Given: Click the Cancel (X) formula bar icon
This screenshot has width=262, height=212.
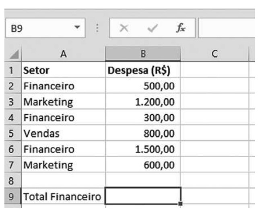Looking at the screenshot, I should [x=125, y=30].
